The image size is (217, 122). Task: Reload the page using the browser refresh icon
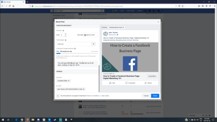(x=10, y=6)
